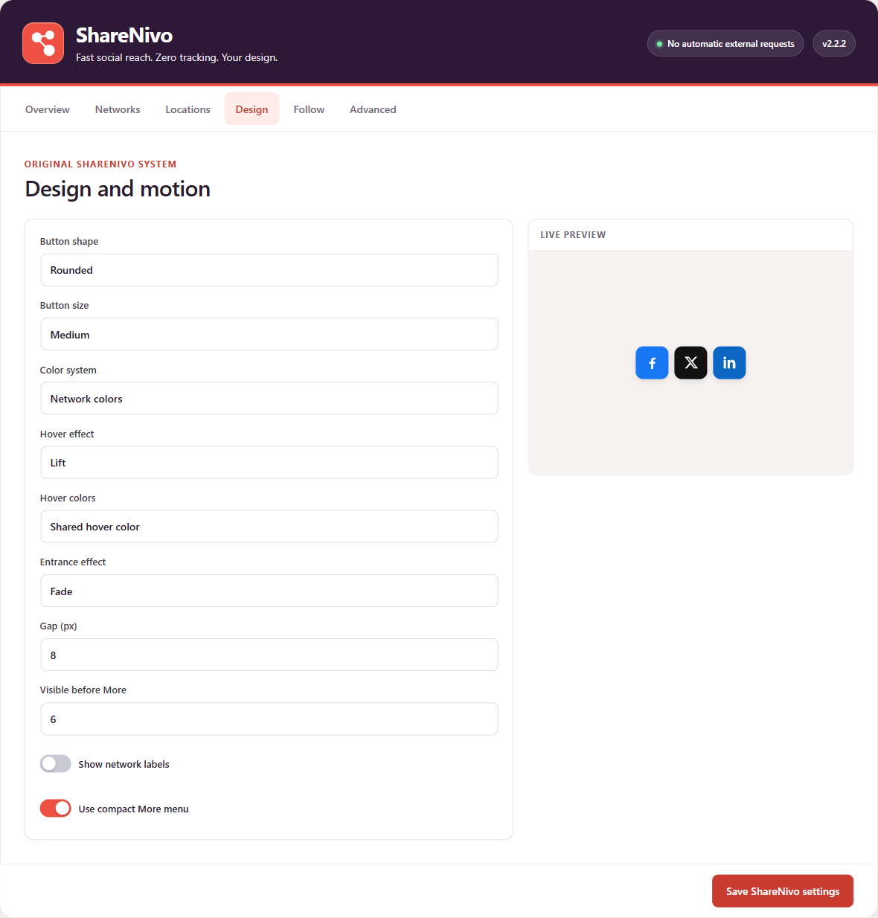
Task: Click the Gap (px) field label
Action: pyautogui.click(x=59, y=626)
